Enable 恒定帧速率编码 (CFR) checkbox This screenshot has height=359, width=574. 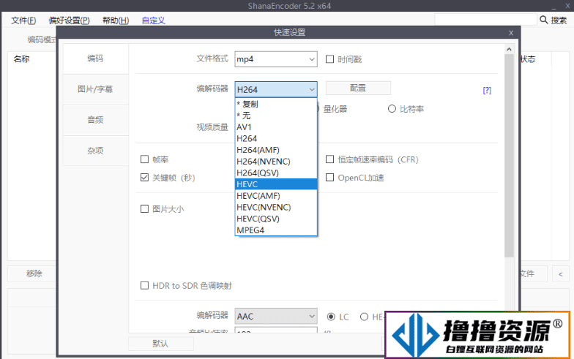point(329,159)
